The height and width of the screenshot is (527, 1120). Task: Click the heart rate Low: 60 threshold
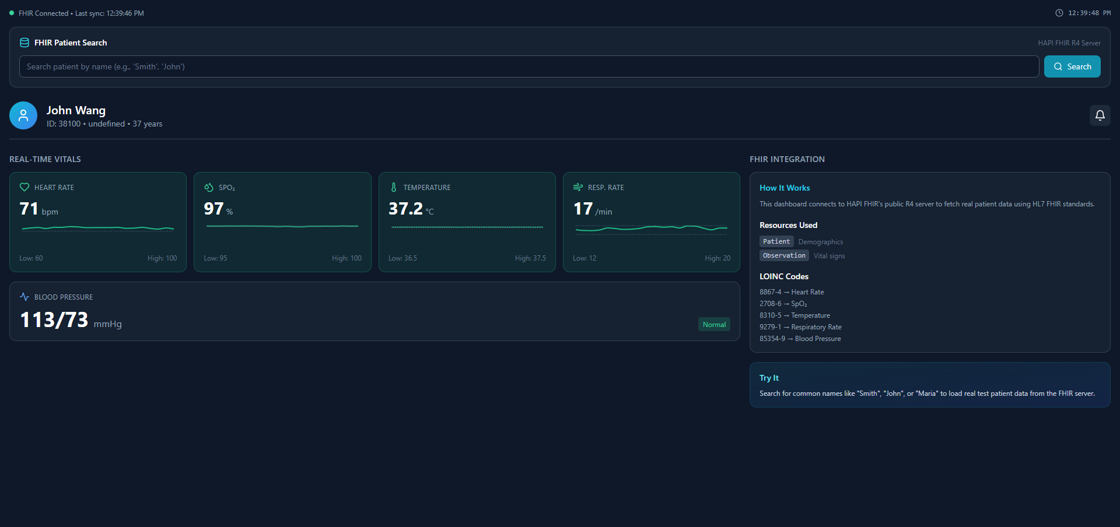click(31, 258)
